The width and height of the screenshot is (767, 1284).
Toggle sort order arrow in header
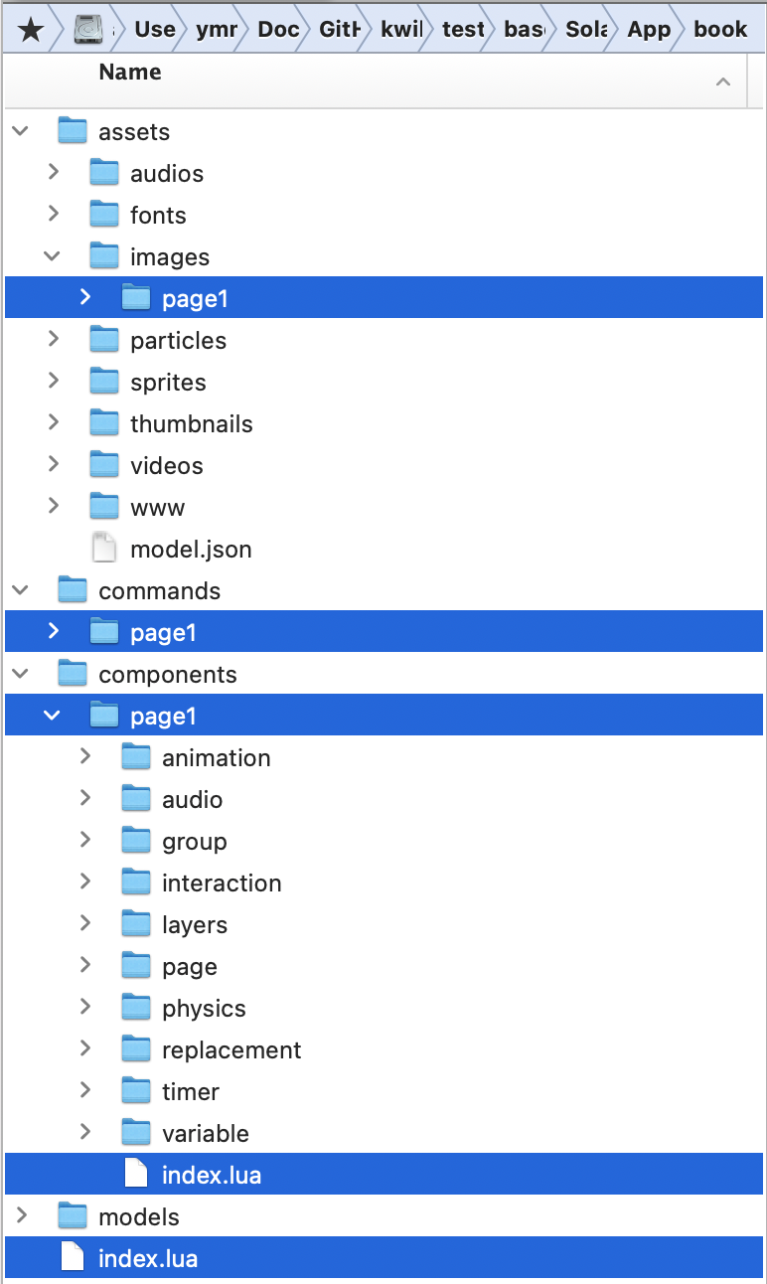[723, 81]
